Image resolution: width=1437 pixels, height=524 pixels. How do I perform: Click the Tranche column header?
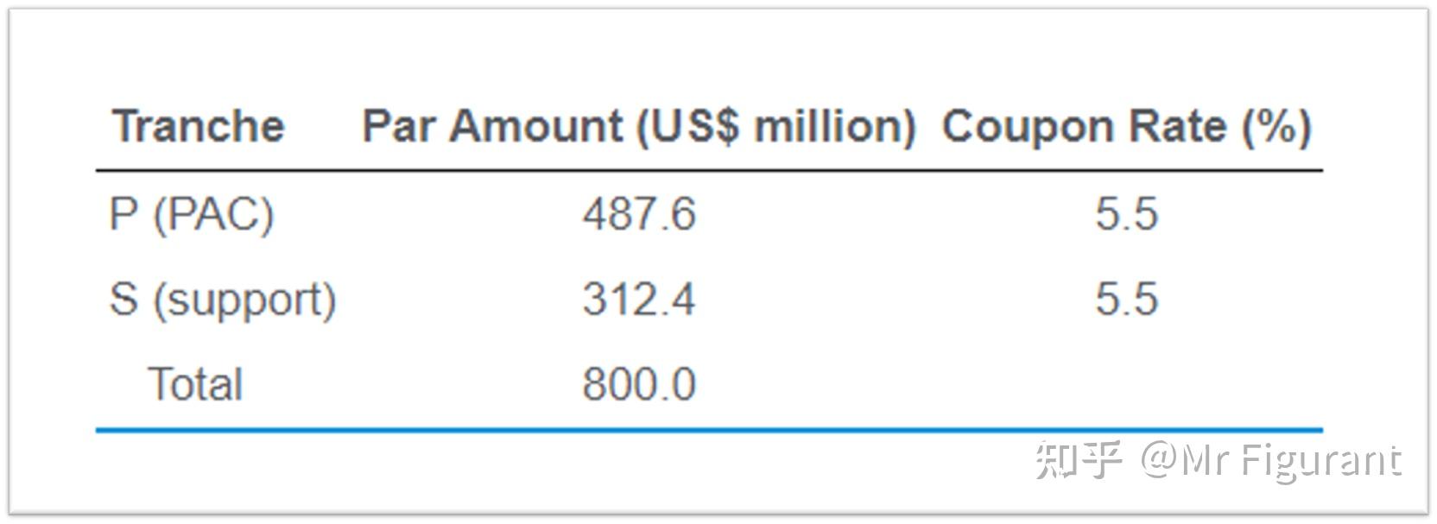[199, 126]
